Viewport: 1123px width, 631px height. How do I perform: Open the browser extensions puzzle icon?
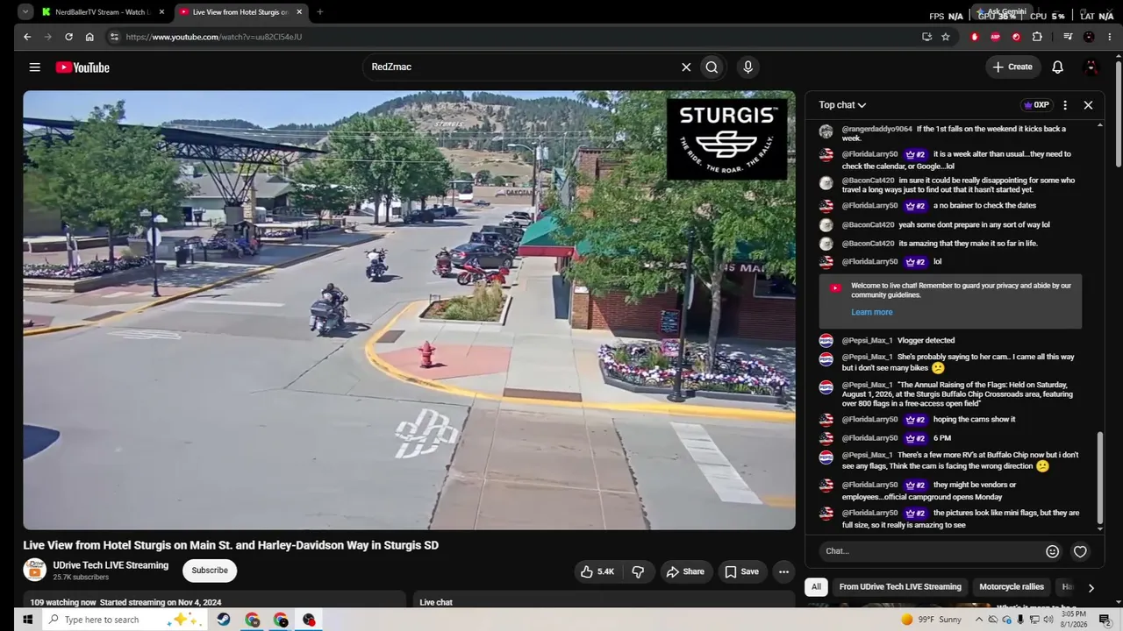click(1037, 37)
